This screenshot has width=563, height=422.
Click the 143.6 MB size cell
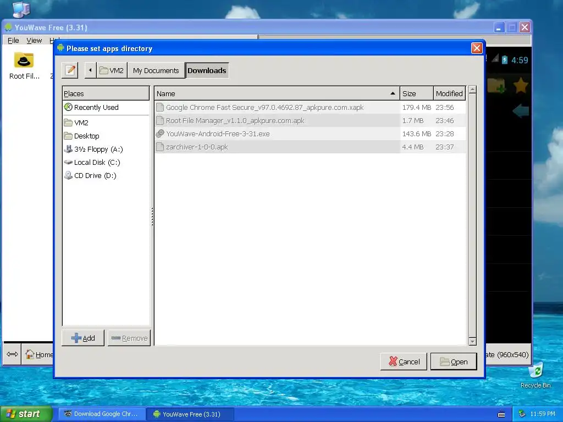click(x=417, y=134)
